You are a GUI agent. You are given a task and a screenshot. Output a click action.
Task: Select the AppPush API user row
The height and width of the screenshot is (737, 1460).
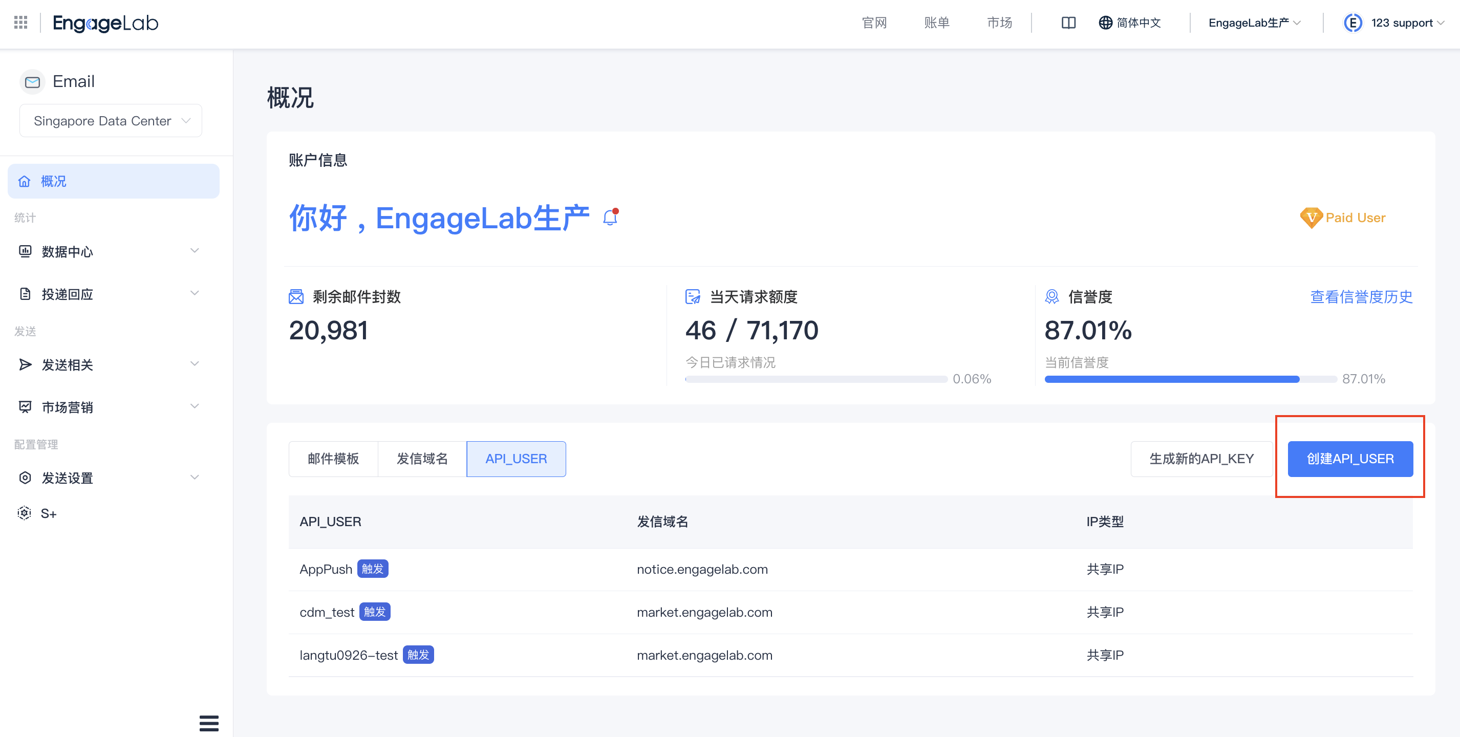[326, 569]
